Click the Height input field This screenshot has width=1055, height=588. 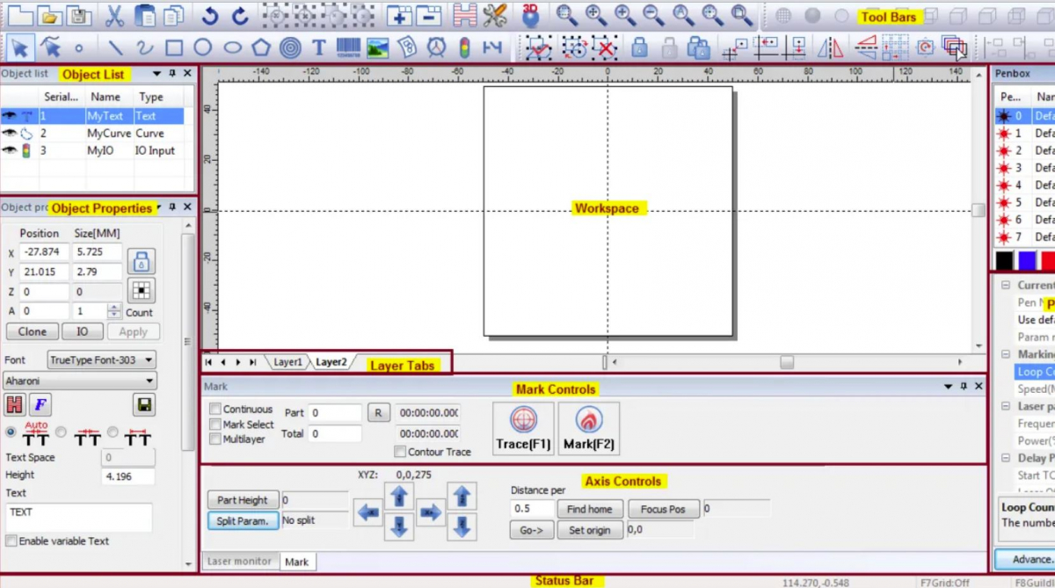pyautogui.click(x=127, y=476)
